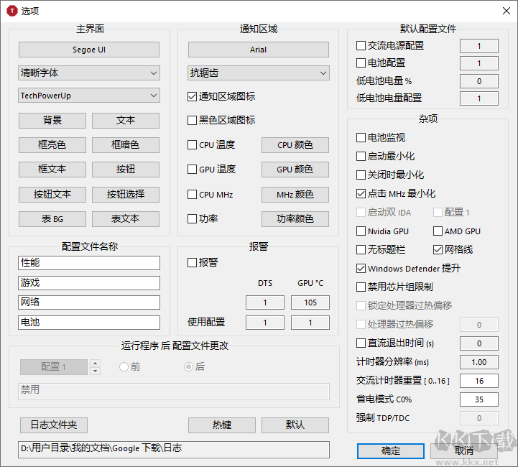Click the DTS alarm value field
This screenshot has height=467, width=518.
pos(265,302)
